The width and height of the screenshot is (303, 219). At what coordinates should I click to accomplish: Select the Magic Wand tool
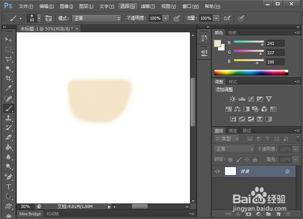(8, 69)
